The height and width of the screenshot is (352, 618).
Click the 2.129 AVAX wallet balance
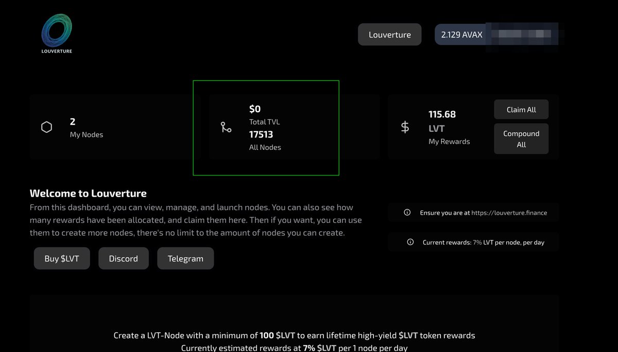[x=462, y=34]
